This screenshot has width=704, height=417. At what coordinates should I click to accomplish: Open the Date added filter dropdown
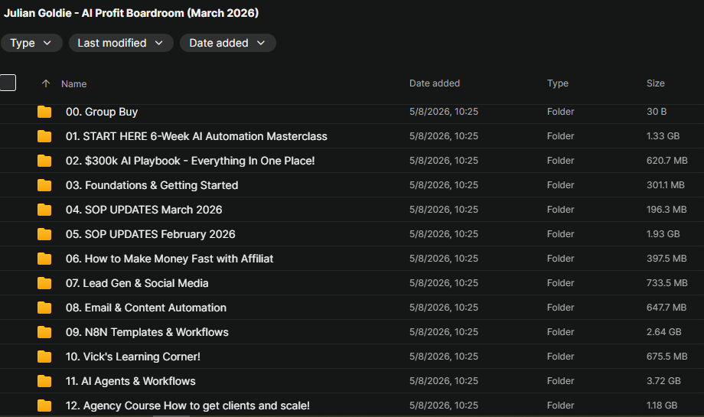pos(227,43)
